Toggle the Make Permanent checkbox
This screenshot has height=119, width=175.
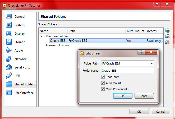click(x=103, y=89)
